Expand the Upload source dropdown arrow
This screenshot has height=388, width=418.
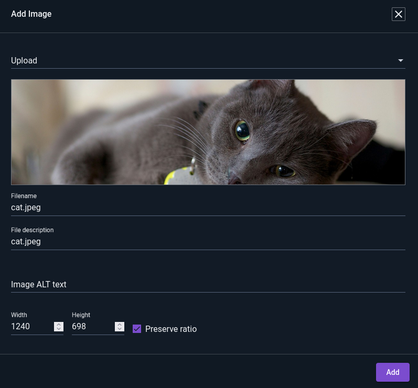pos(400,60)
